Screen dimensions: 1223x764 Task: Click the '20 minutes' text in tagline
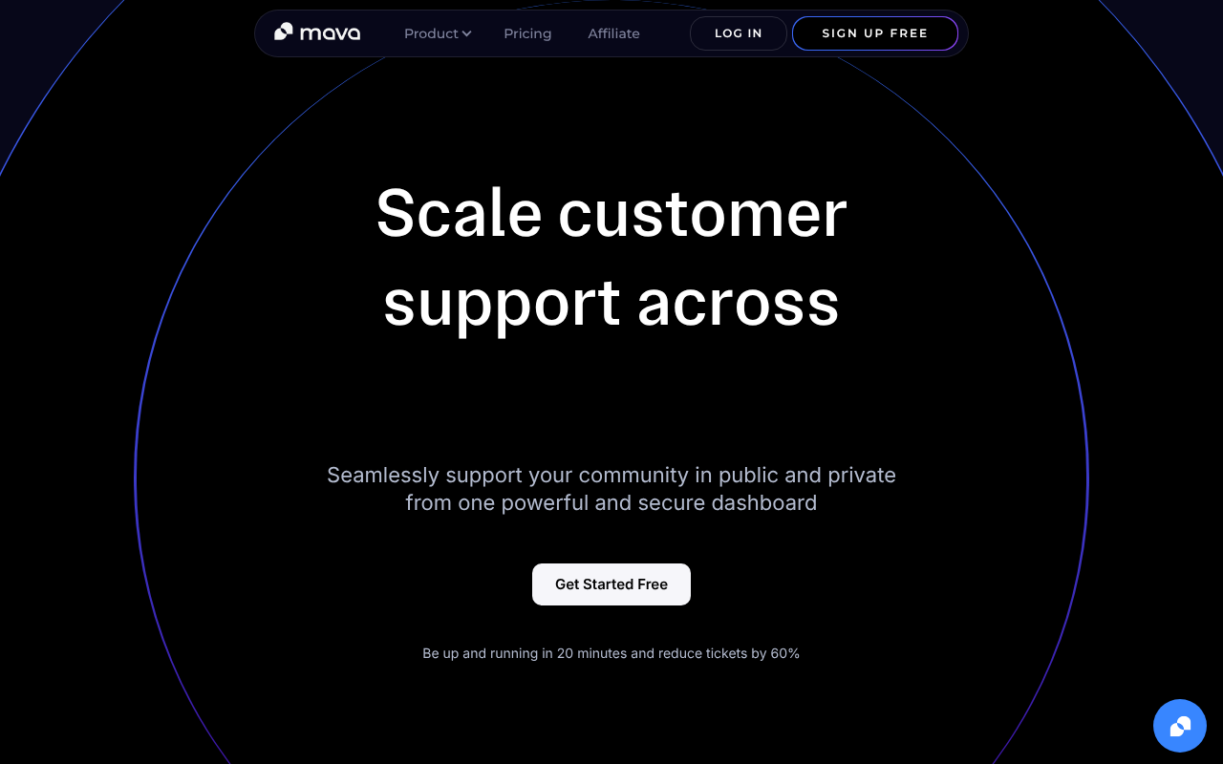[591, 653]
